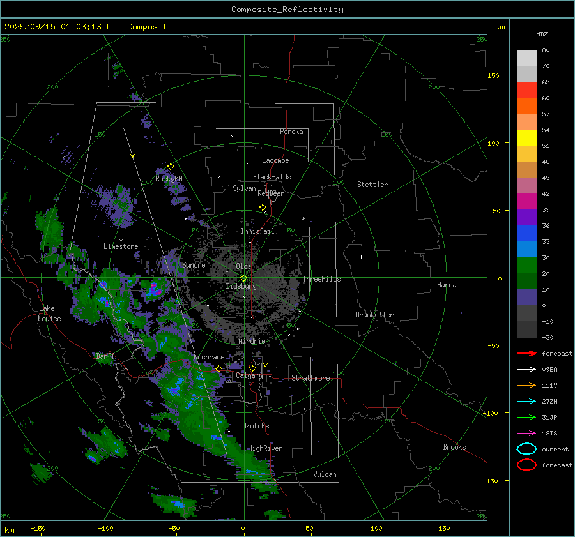Click the Vulcan city label

[x=325, y=474]
